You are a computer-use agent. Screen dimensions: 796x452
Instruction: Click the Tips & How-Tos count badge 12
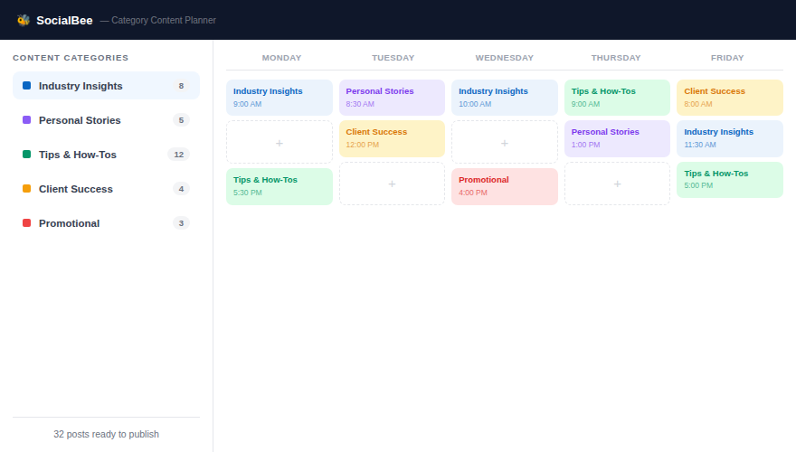coord(179,155)
